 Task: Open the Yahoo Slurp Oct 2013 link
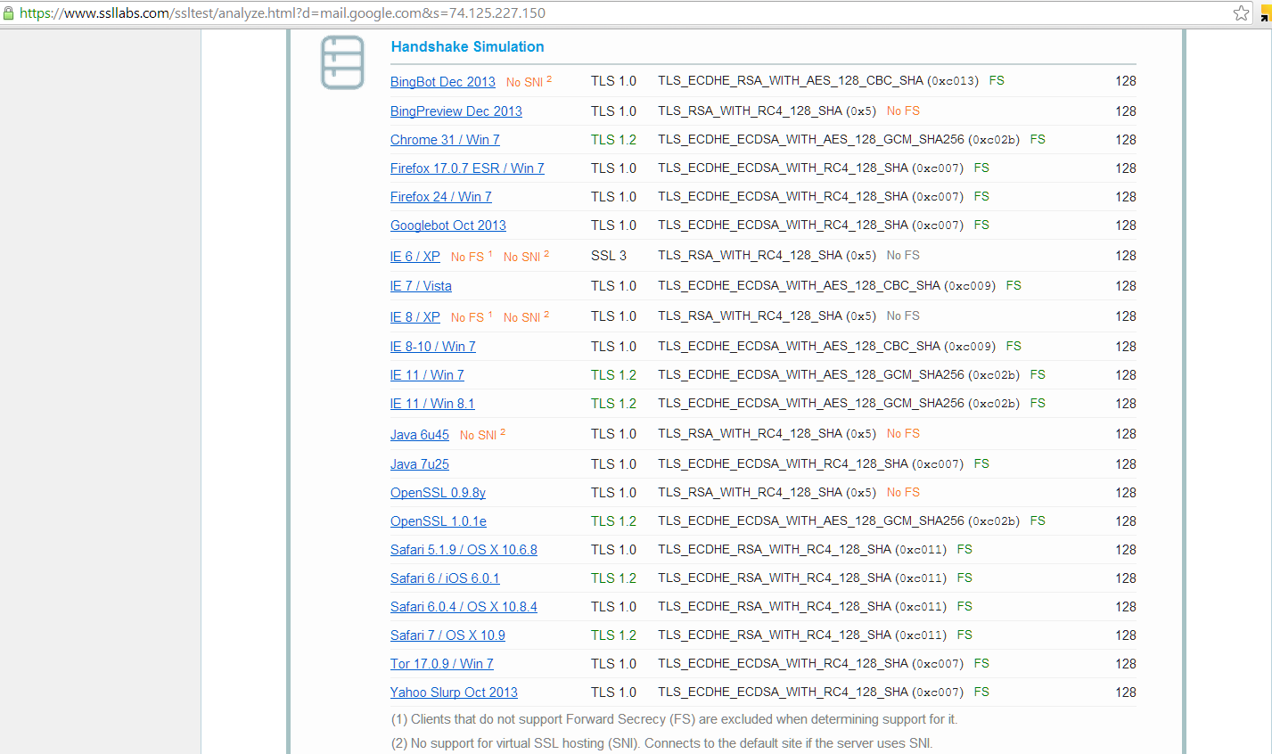(x=454, y=693)
